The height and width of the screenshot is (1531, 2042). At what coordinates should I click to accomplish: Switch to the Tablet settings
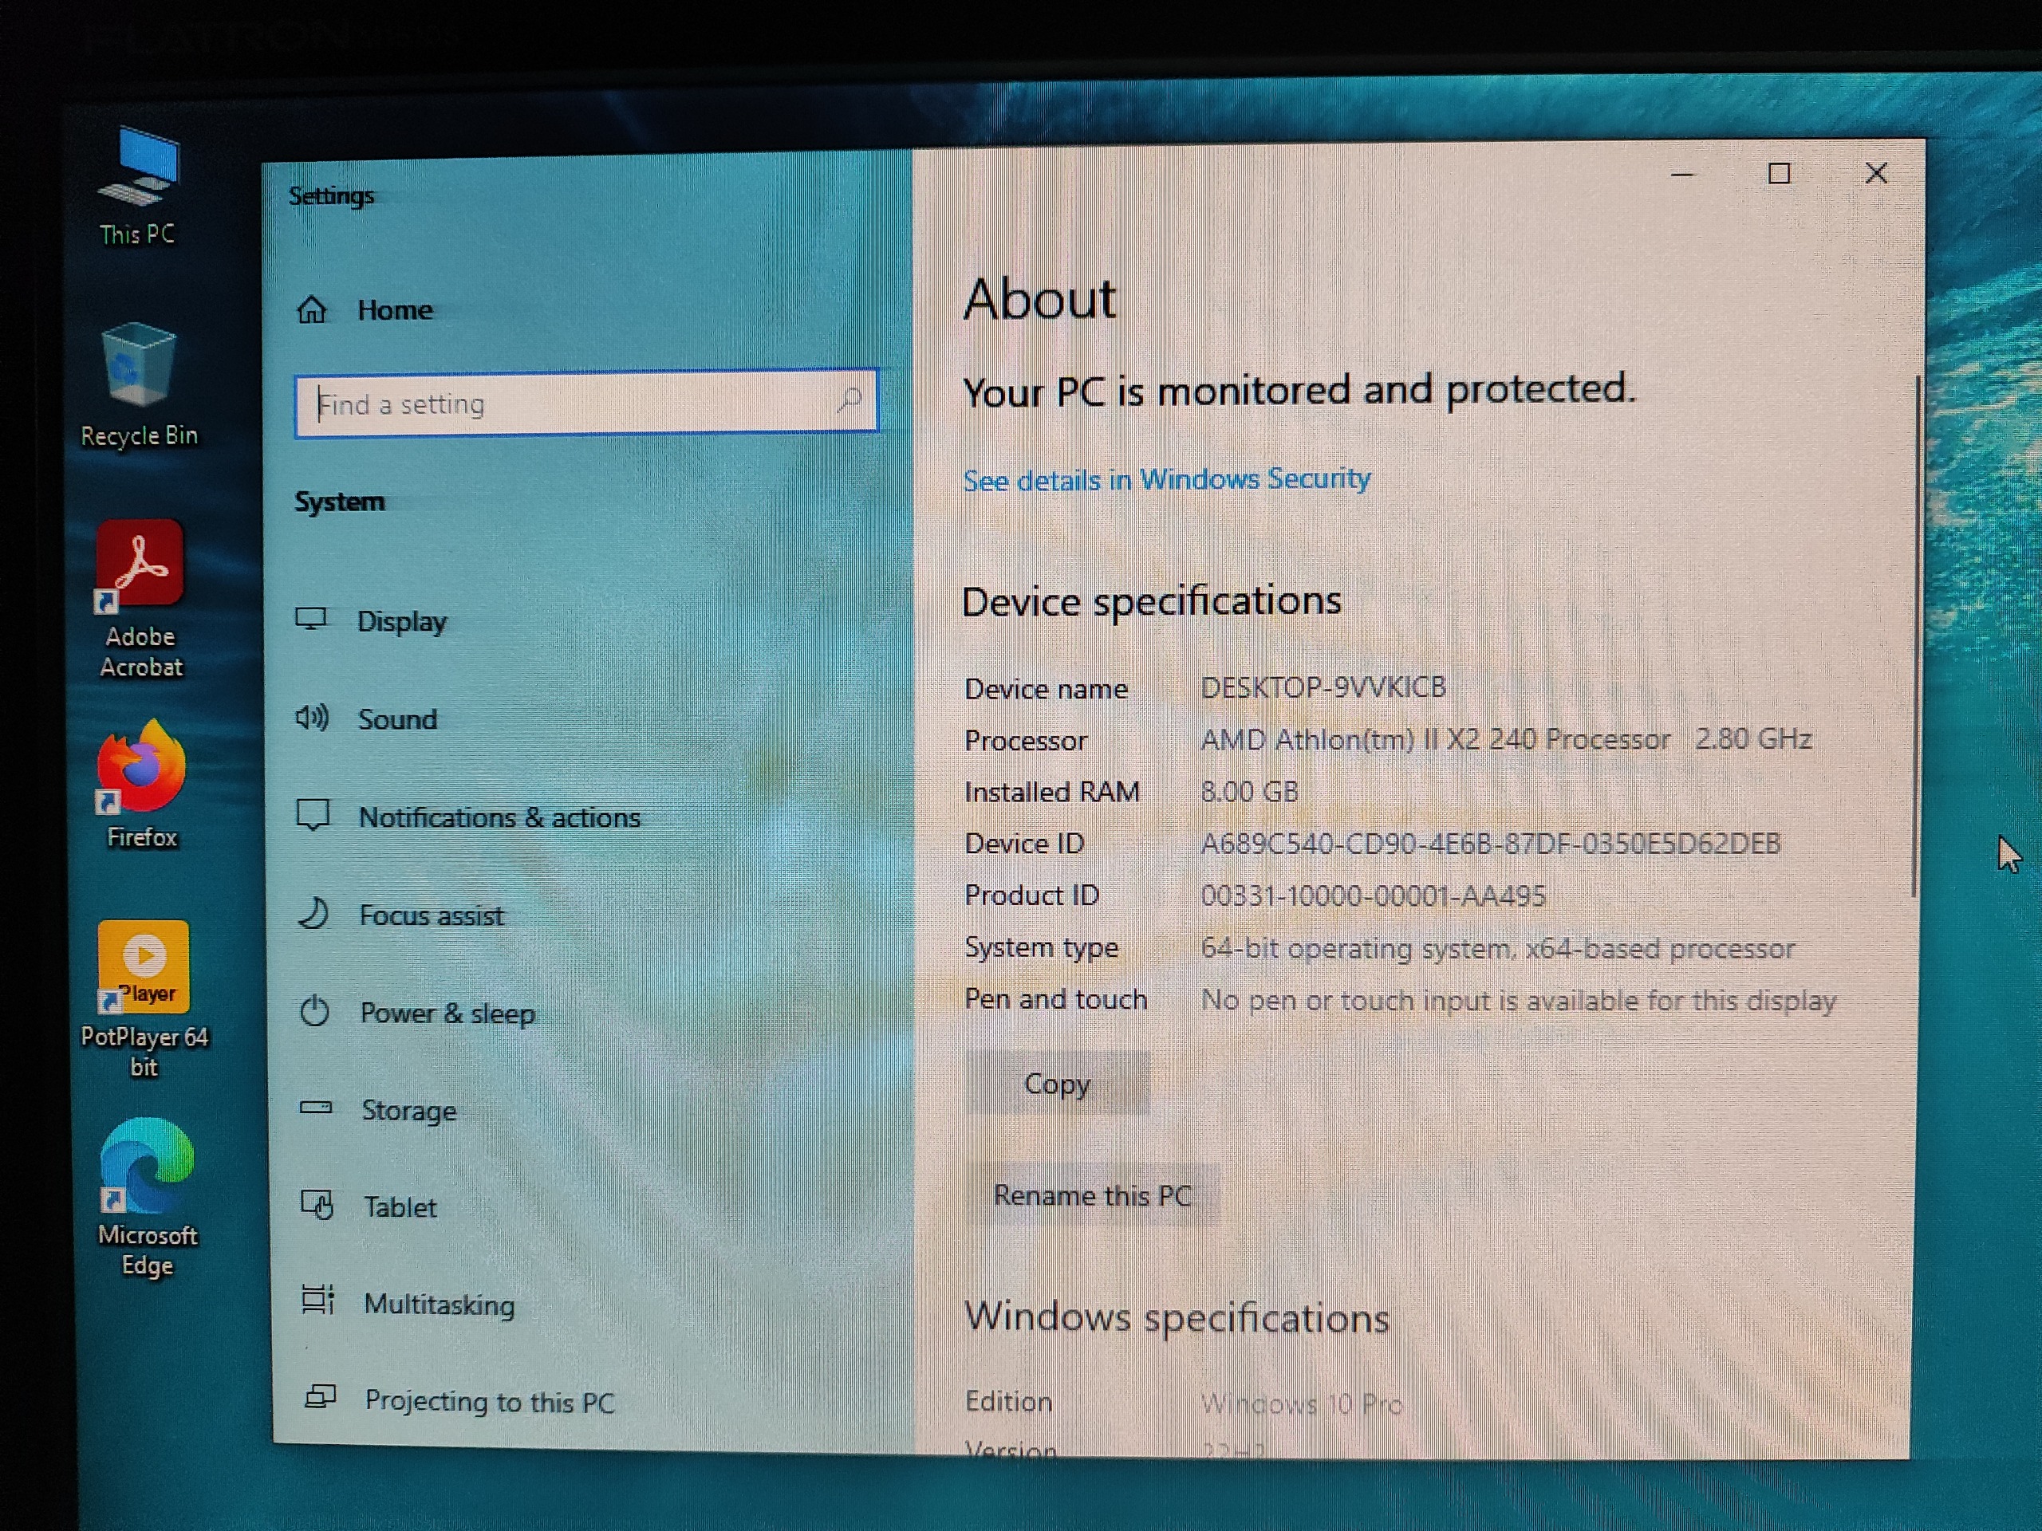pyautogui.click(x=399, y=1206)
